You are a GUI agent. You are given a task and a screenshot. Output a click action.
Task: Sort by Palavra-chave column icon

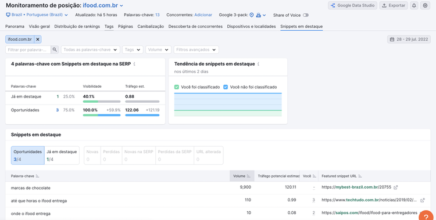point(38,176)
